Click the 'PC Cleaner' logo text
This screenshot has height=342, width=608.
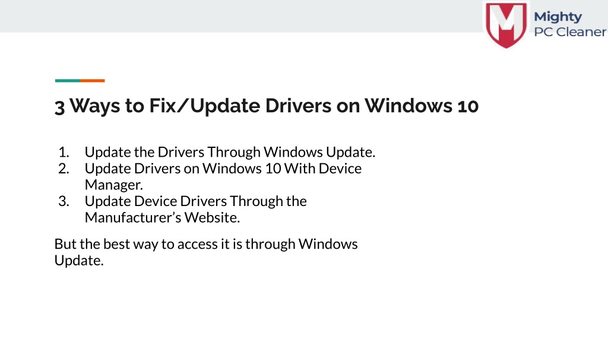pos(570,32)
